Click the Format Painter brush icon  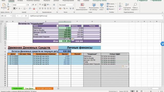(8, 9)
